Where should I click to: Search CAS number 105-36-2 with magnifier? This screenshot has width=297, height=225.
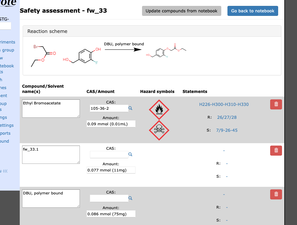click(131, 109)
